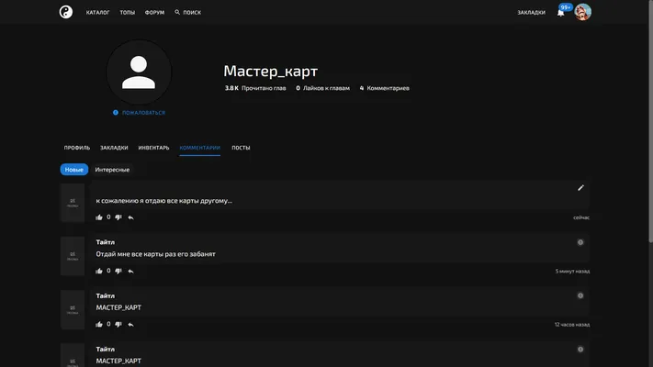Switch to the Посты tab
Viewport: 653px width, 367px height.
pyautogui.click(x=241, y=148)
